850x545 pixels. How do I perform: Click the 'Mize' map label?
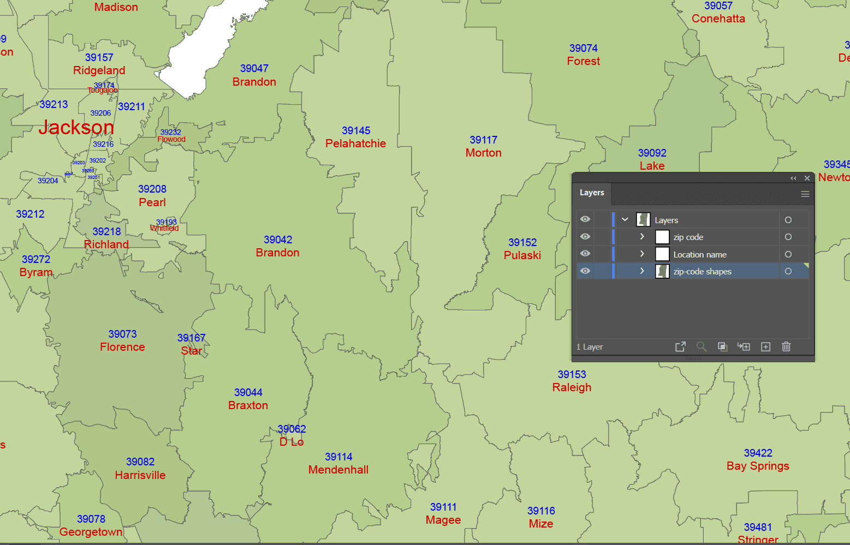pyautogui.click(x=541, y=524)
